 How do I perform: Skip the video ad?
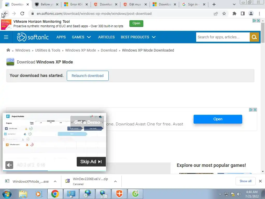[x=91, y=162]
